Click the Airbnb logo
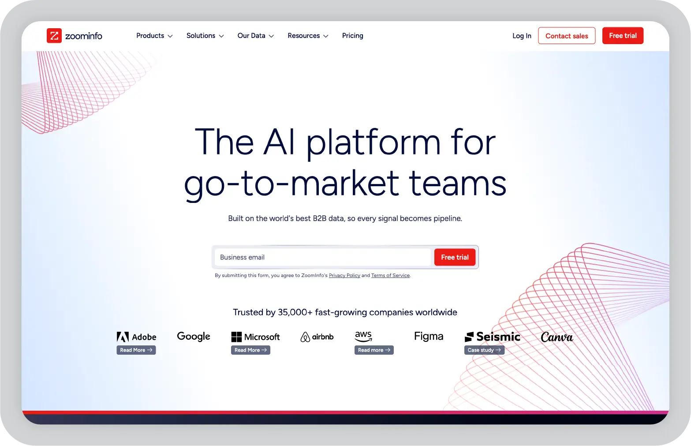This screenshot has width=691, height=446. coord(317,337)
